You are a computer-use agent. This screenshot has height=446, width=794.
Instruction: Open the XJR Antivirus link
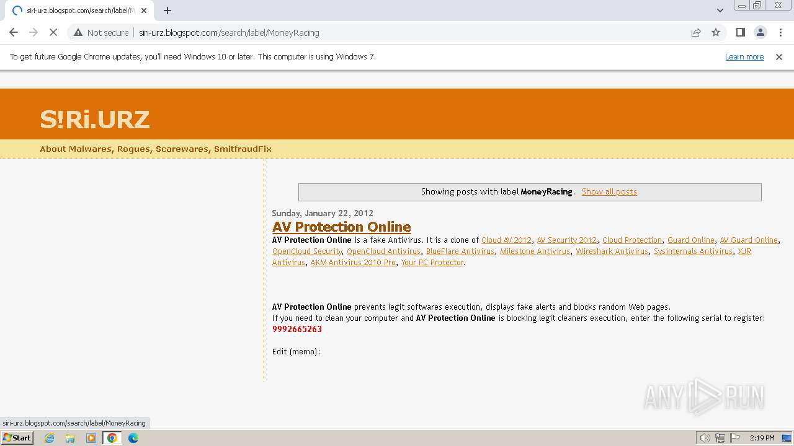click(x=744, y=251)
